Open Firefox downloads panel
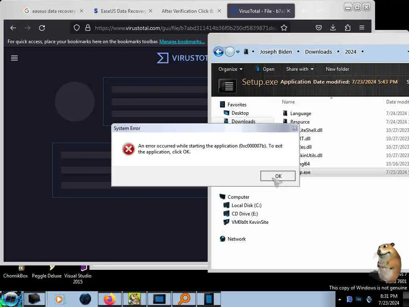Screen dimensions: 409x307 333,28
